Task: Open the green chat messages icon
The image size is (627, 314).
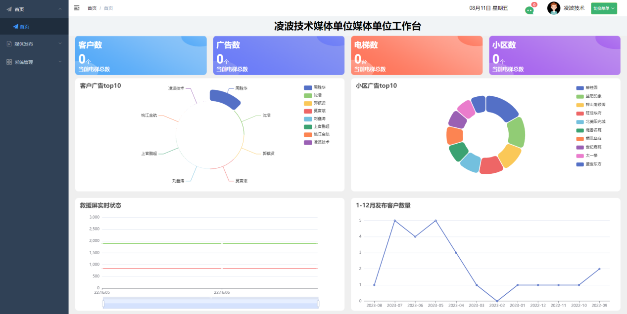Action: (529, 10)
